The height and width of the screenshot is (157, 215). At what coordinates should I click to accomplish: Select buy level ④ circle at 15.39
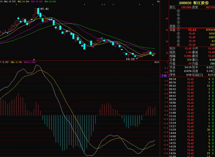(x=178, y=41)
